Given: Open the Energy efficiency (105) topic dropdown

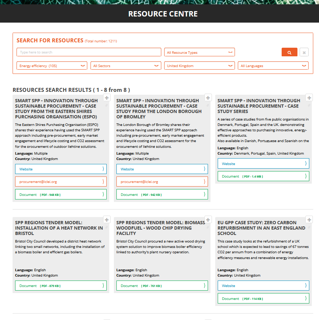Looking at the screenshot, I should 52,66.
